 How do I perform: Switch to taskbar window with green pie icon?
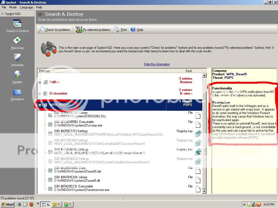[68, 204]
